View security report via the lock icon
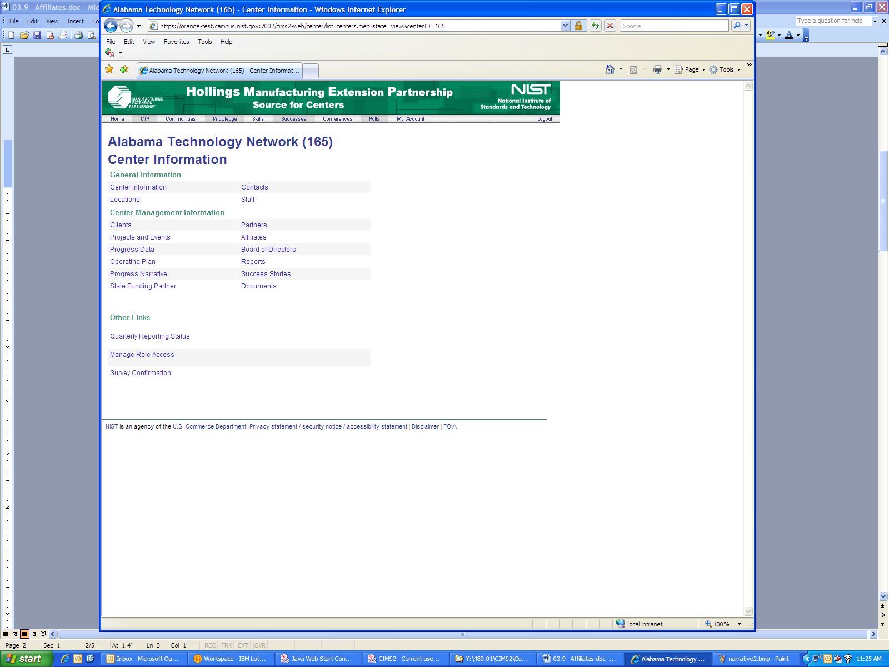Screen dimensions: 889x667 [579, 26]
